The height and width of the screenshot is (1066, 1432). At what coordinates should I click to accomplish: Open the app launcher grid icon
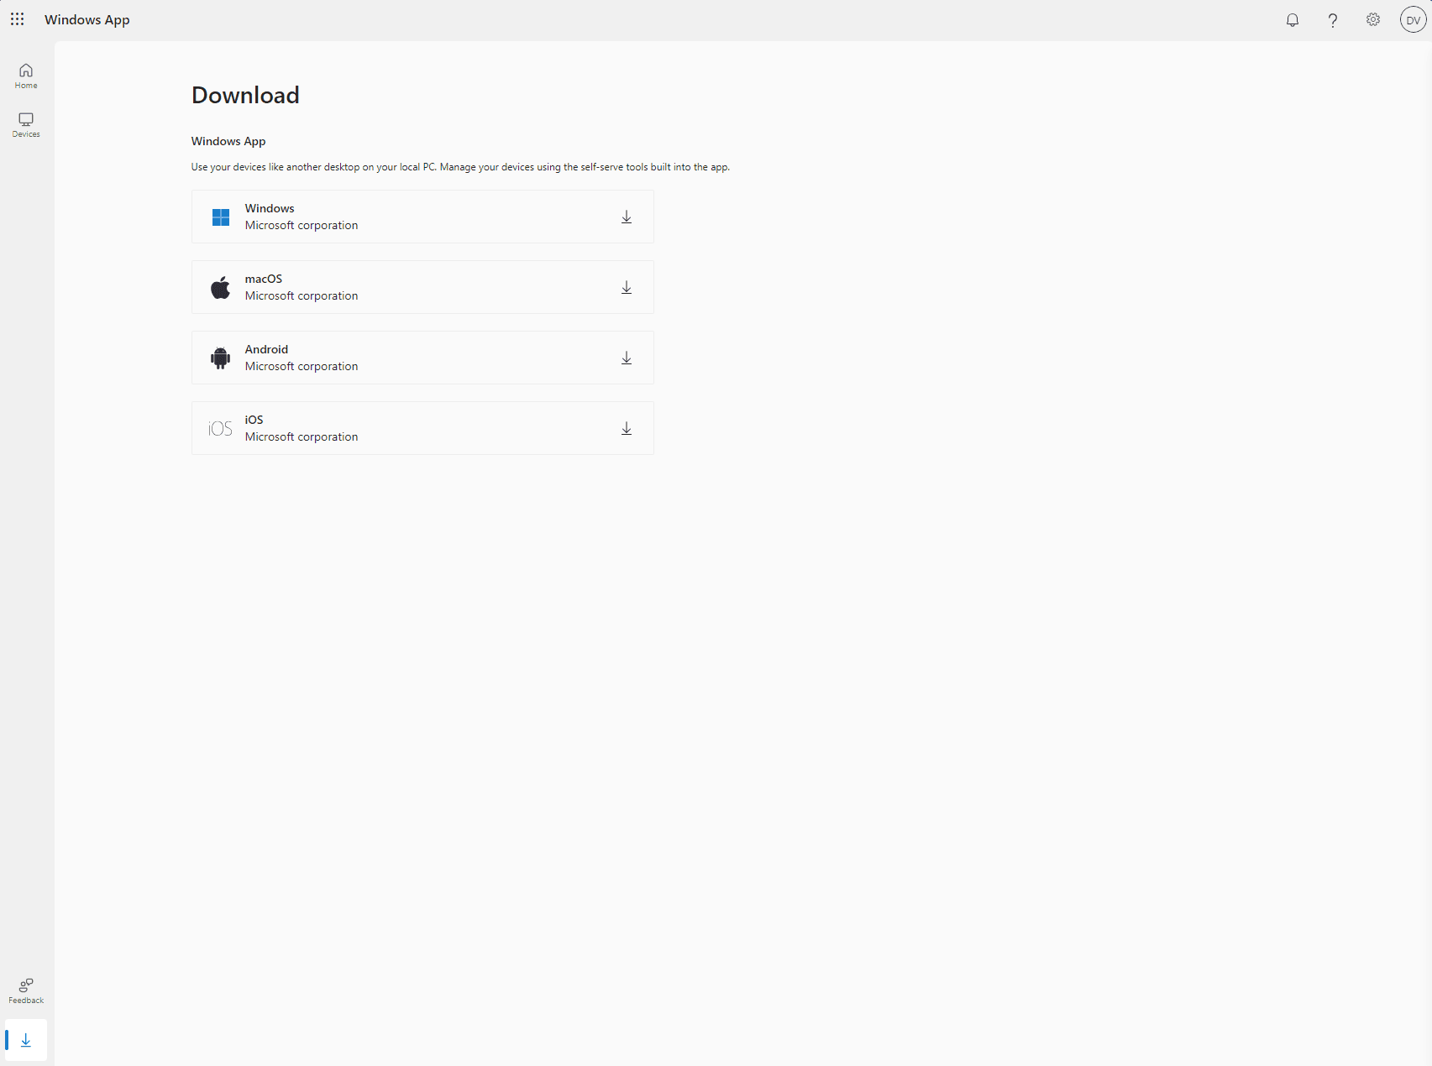click(x=18, y=19)
